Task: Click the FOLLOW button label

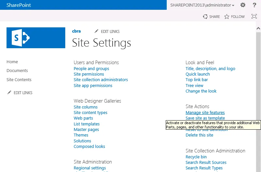Action: tap(238, 17)
